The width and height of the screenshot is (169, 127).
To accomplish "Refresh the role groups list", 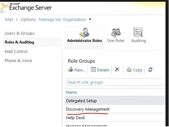I will (150, 70).
